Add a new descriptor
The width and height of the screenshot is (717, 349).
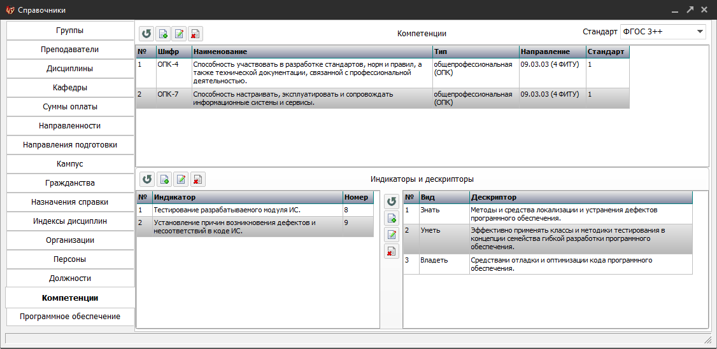click(x=392, y=218)
